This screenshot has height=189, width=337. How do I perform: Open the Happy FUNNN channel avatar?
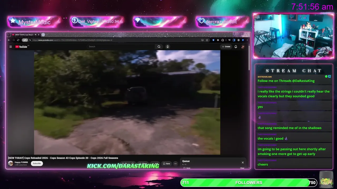(x=11, y=164)
